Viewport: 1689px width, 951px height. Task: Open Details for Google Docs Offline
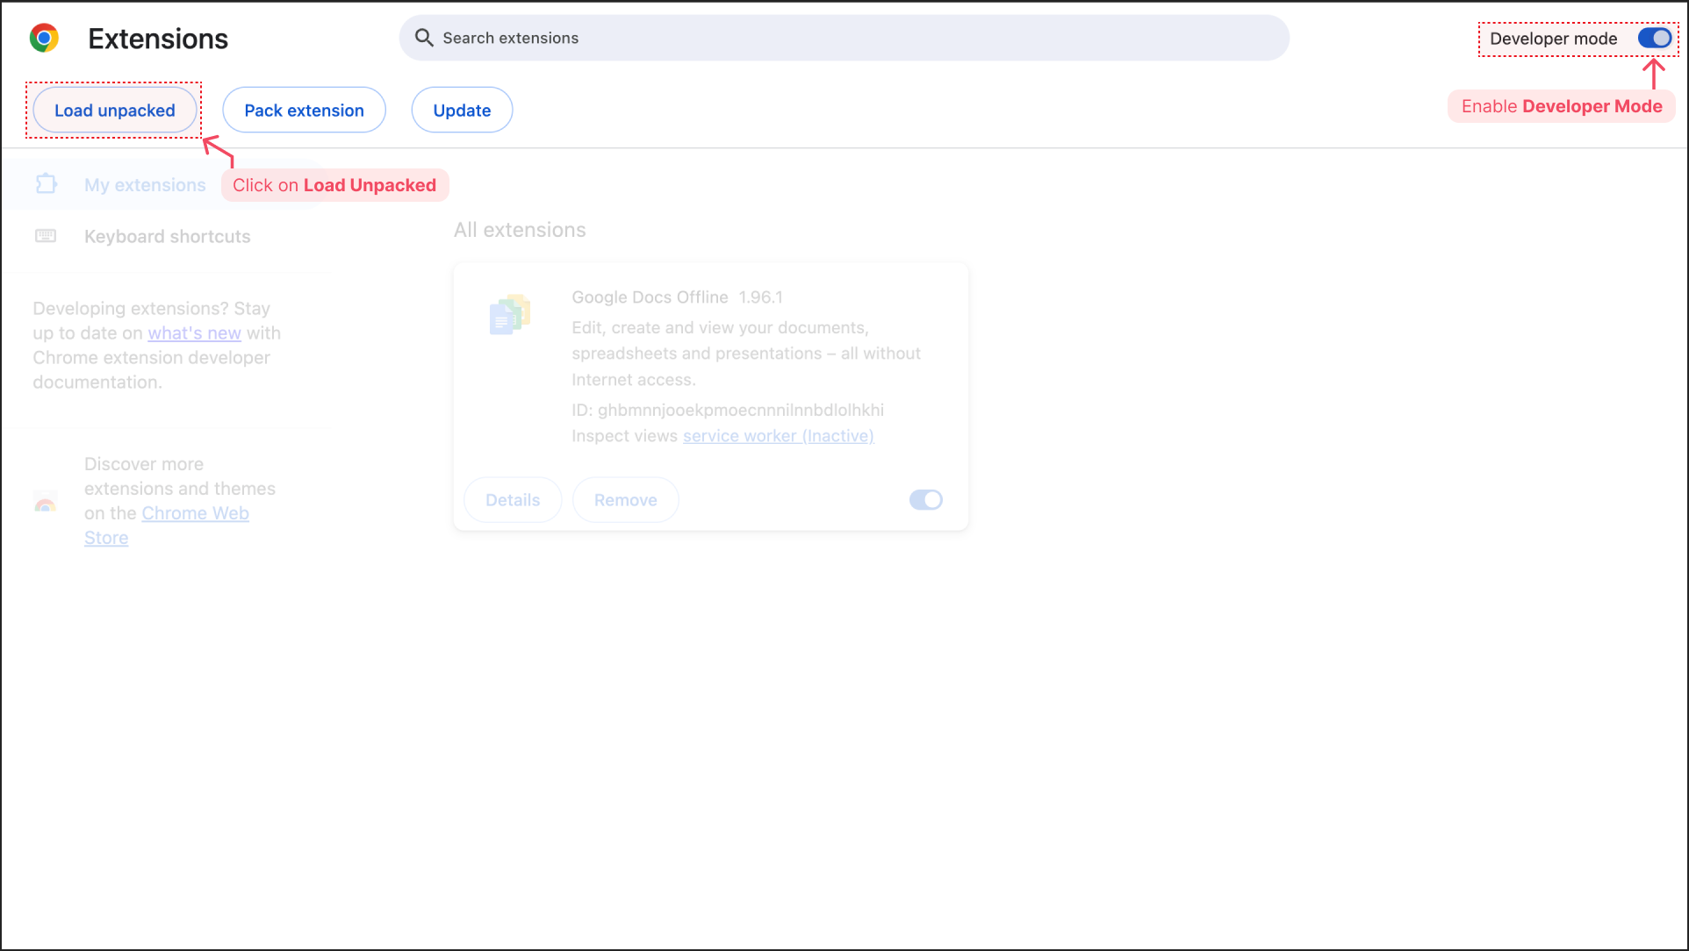click(x=513, y=500)
